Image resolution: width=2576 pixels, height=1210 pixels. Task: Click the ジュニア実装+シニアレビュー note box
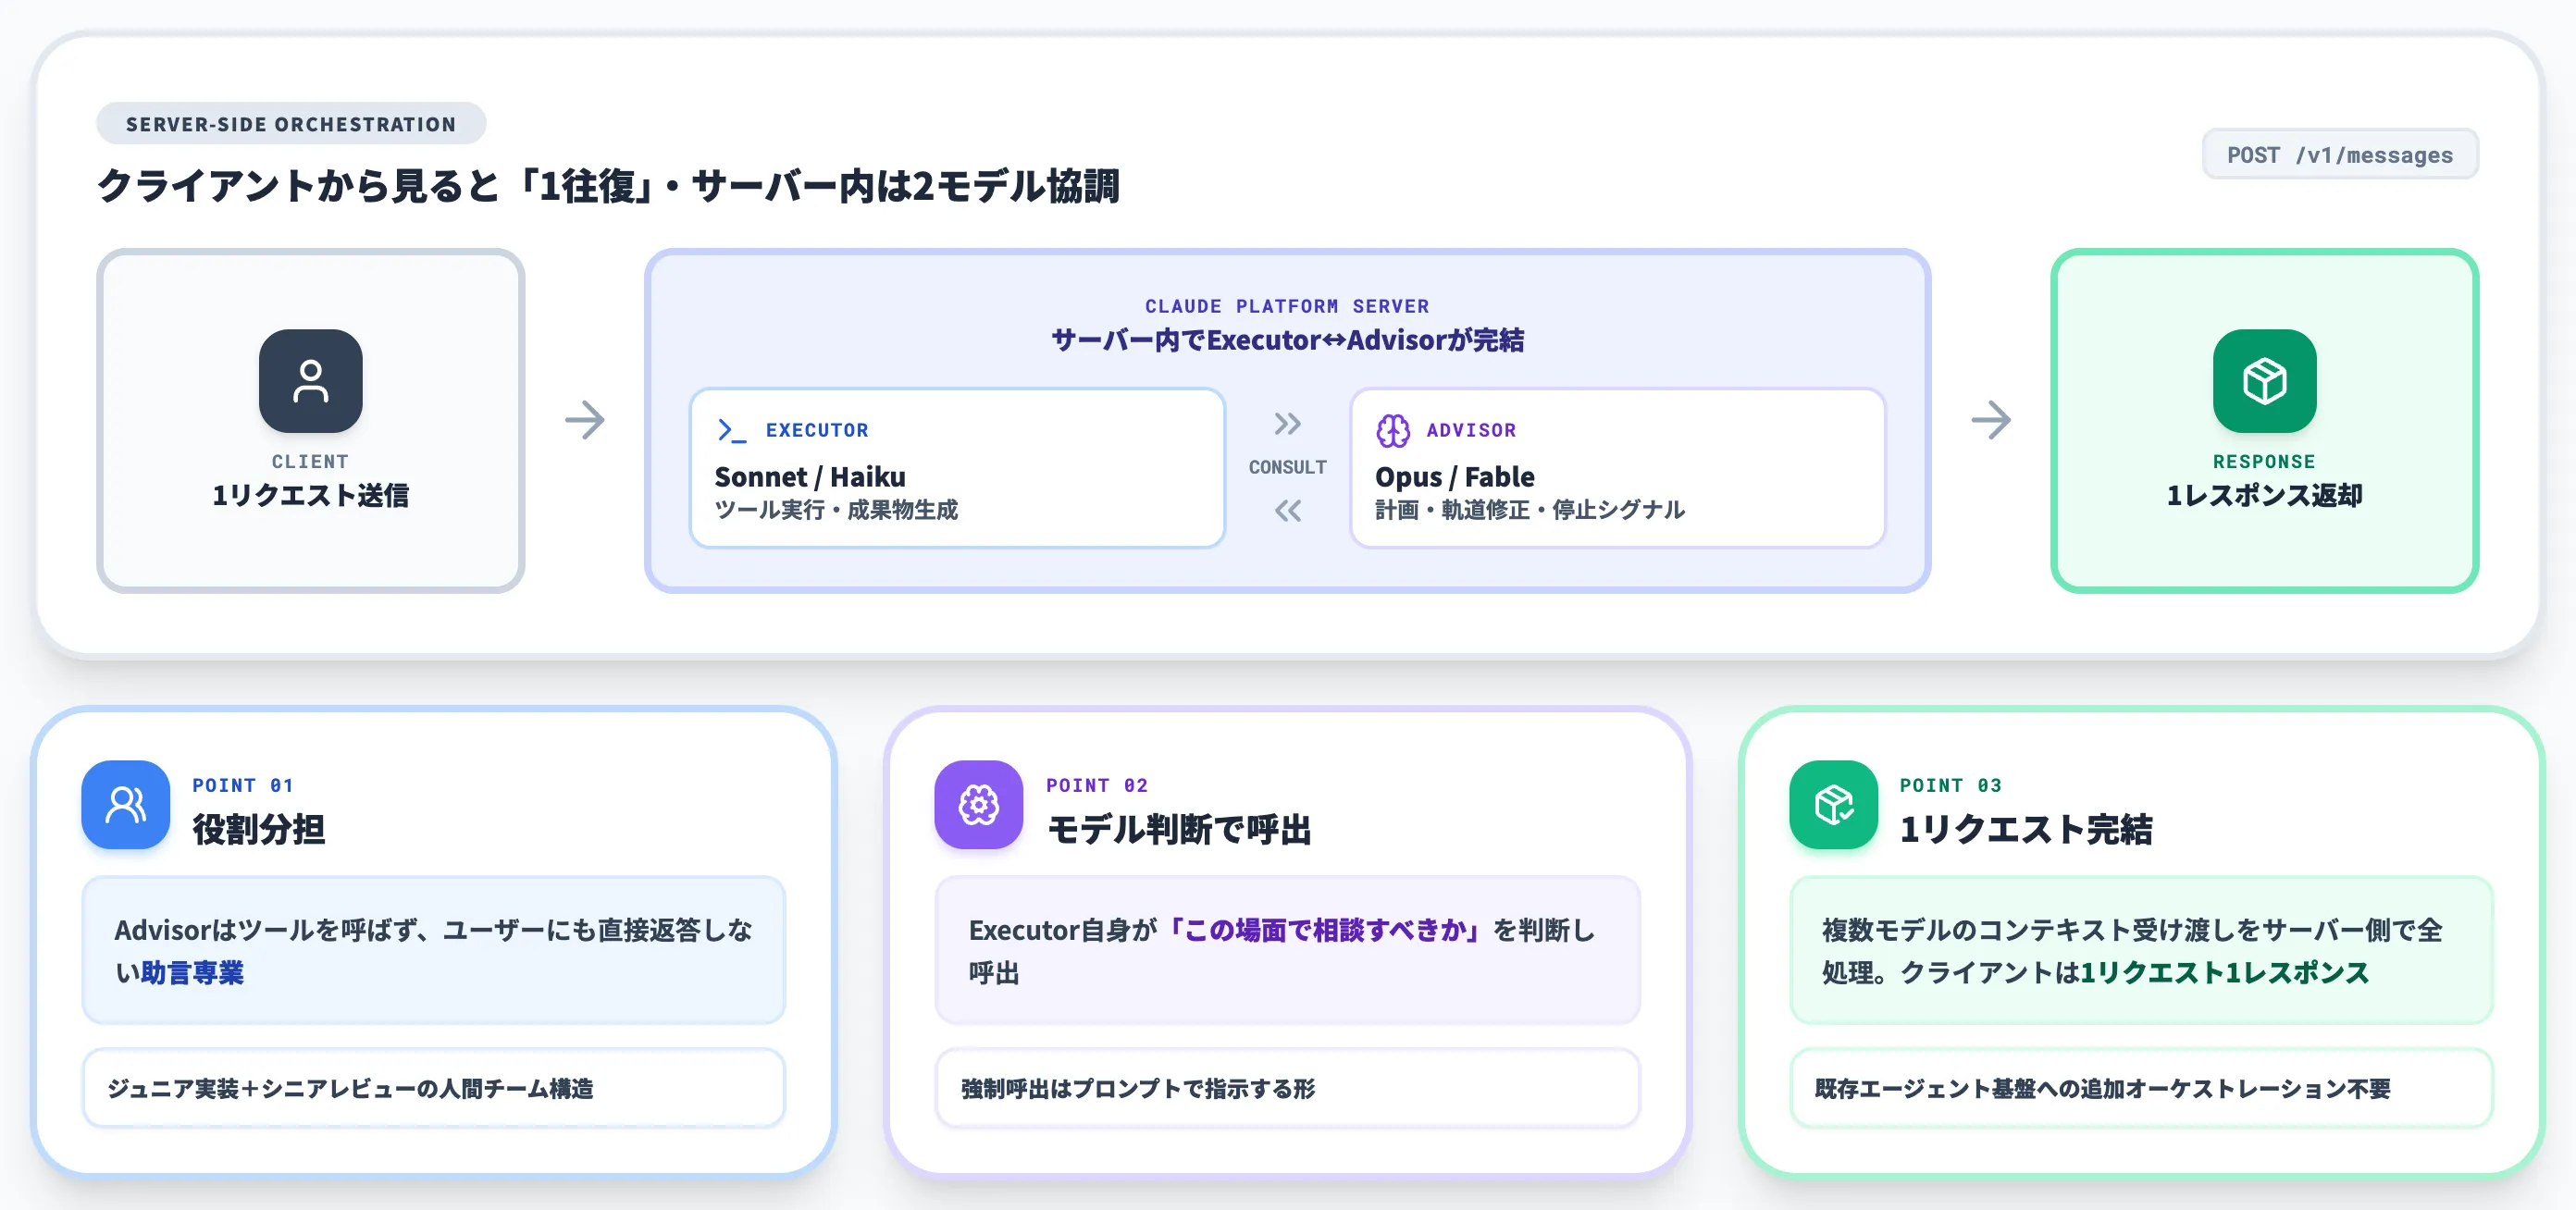[x=433, y=1088]
